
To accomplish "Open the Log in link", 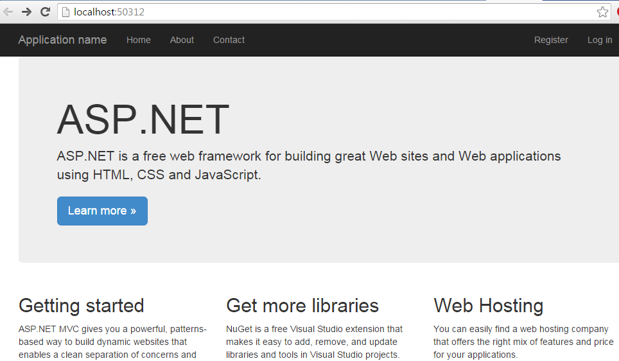I will (x=600, y=40).
